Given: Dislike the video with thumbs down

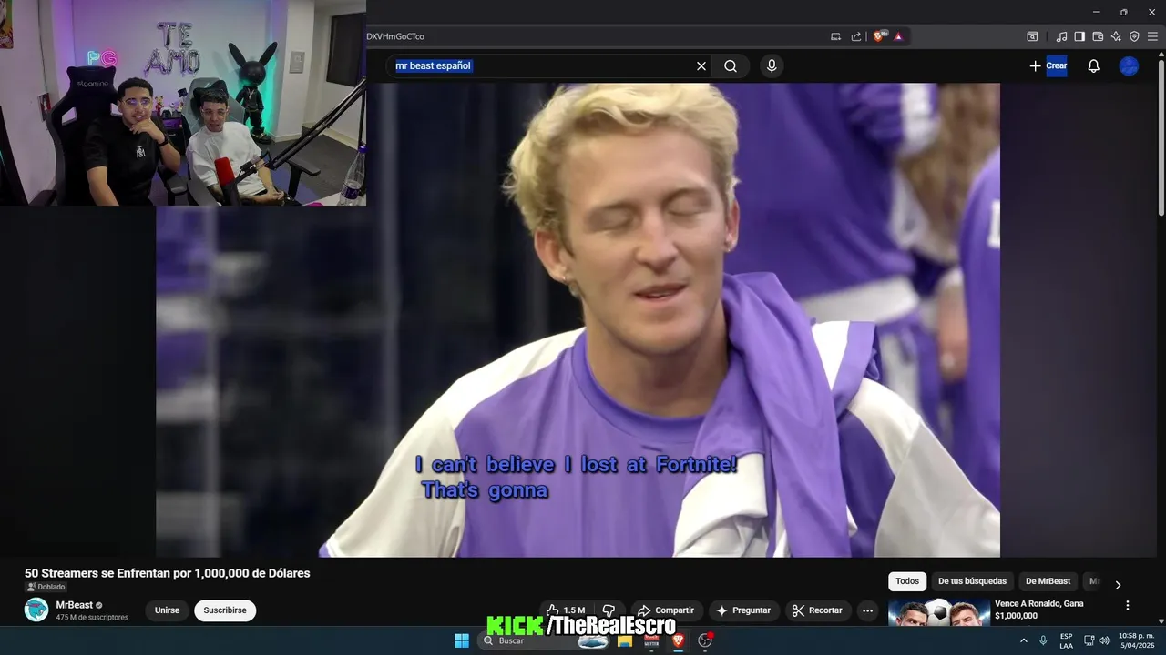Looking at the screenshot, I should (609, 610).
